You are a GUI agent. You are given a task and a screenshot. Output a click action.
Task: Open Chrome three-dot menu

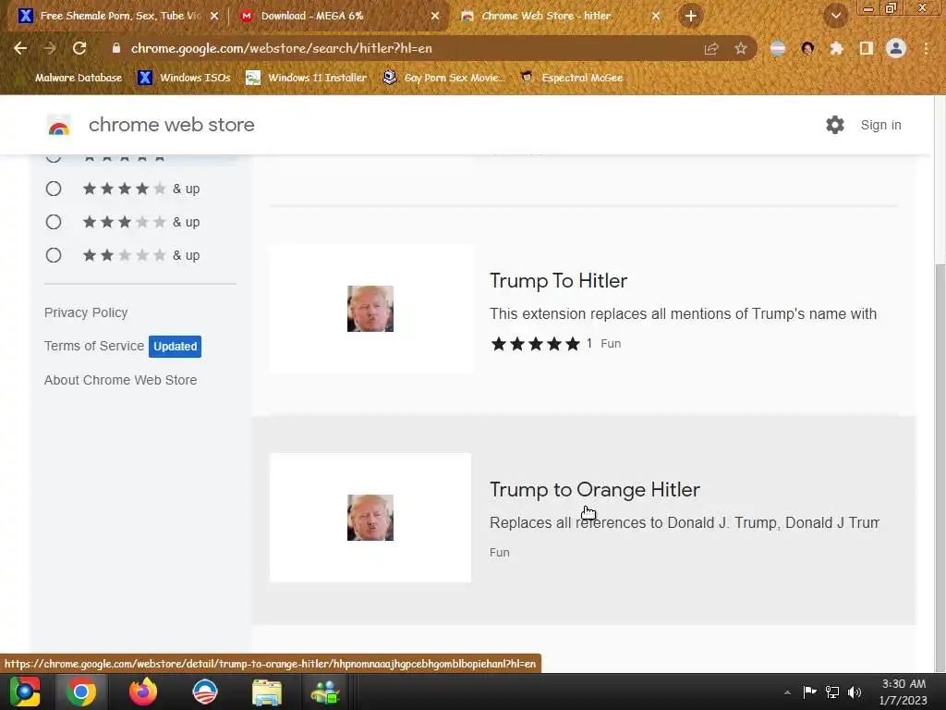(x=926, y=49)
